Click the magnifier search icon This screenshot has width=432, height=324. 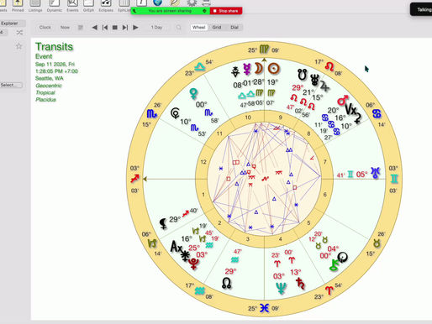click(178, 28)
